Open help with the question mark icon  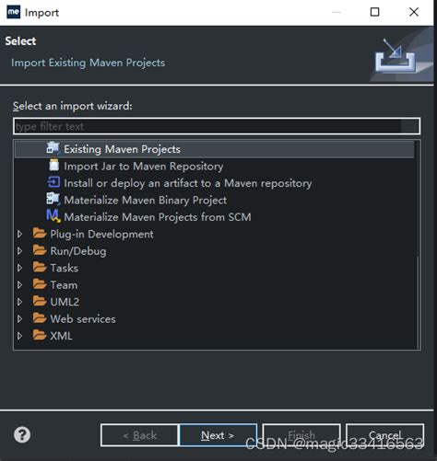click(22, 434)
